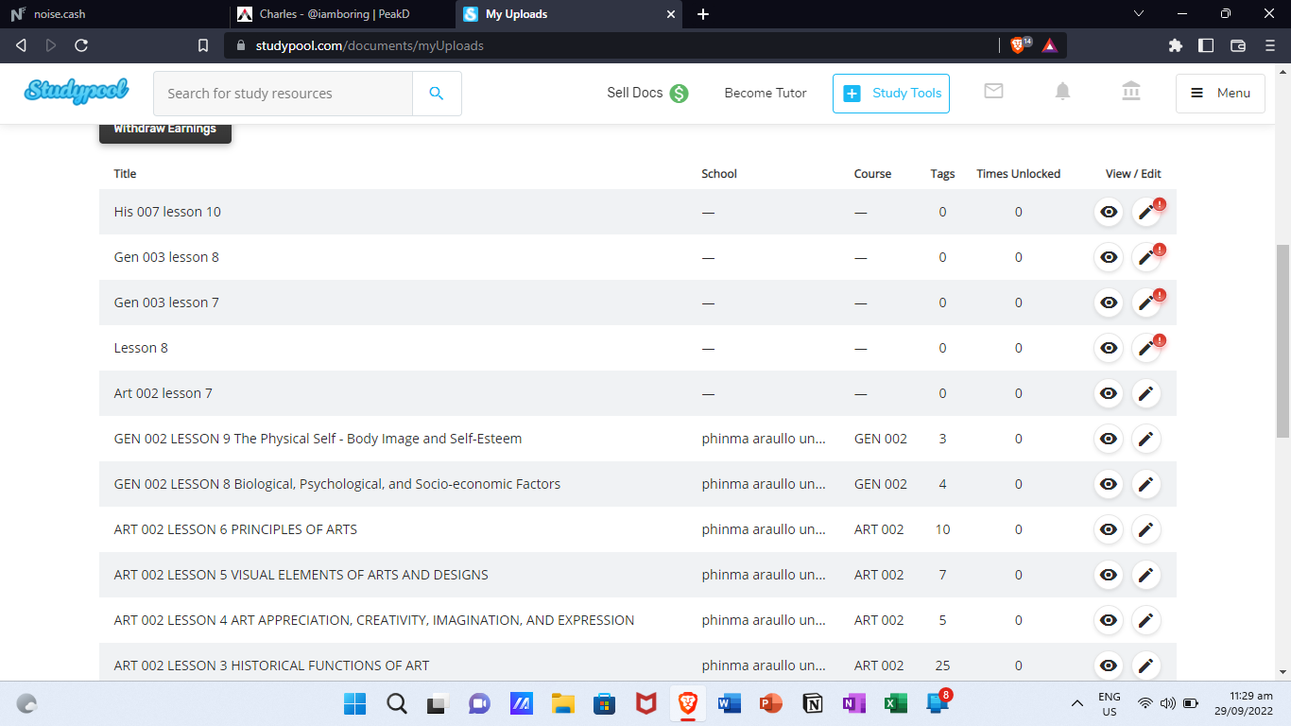Screen dimensions: 1291x726
Task: Click the search magnifier button
Action: [437, 94]
